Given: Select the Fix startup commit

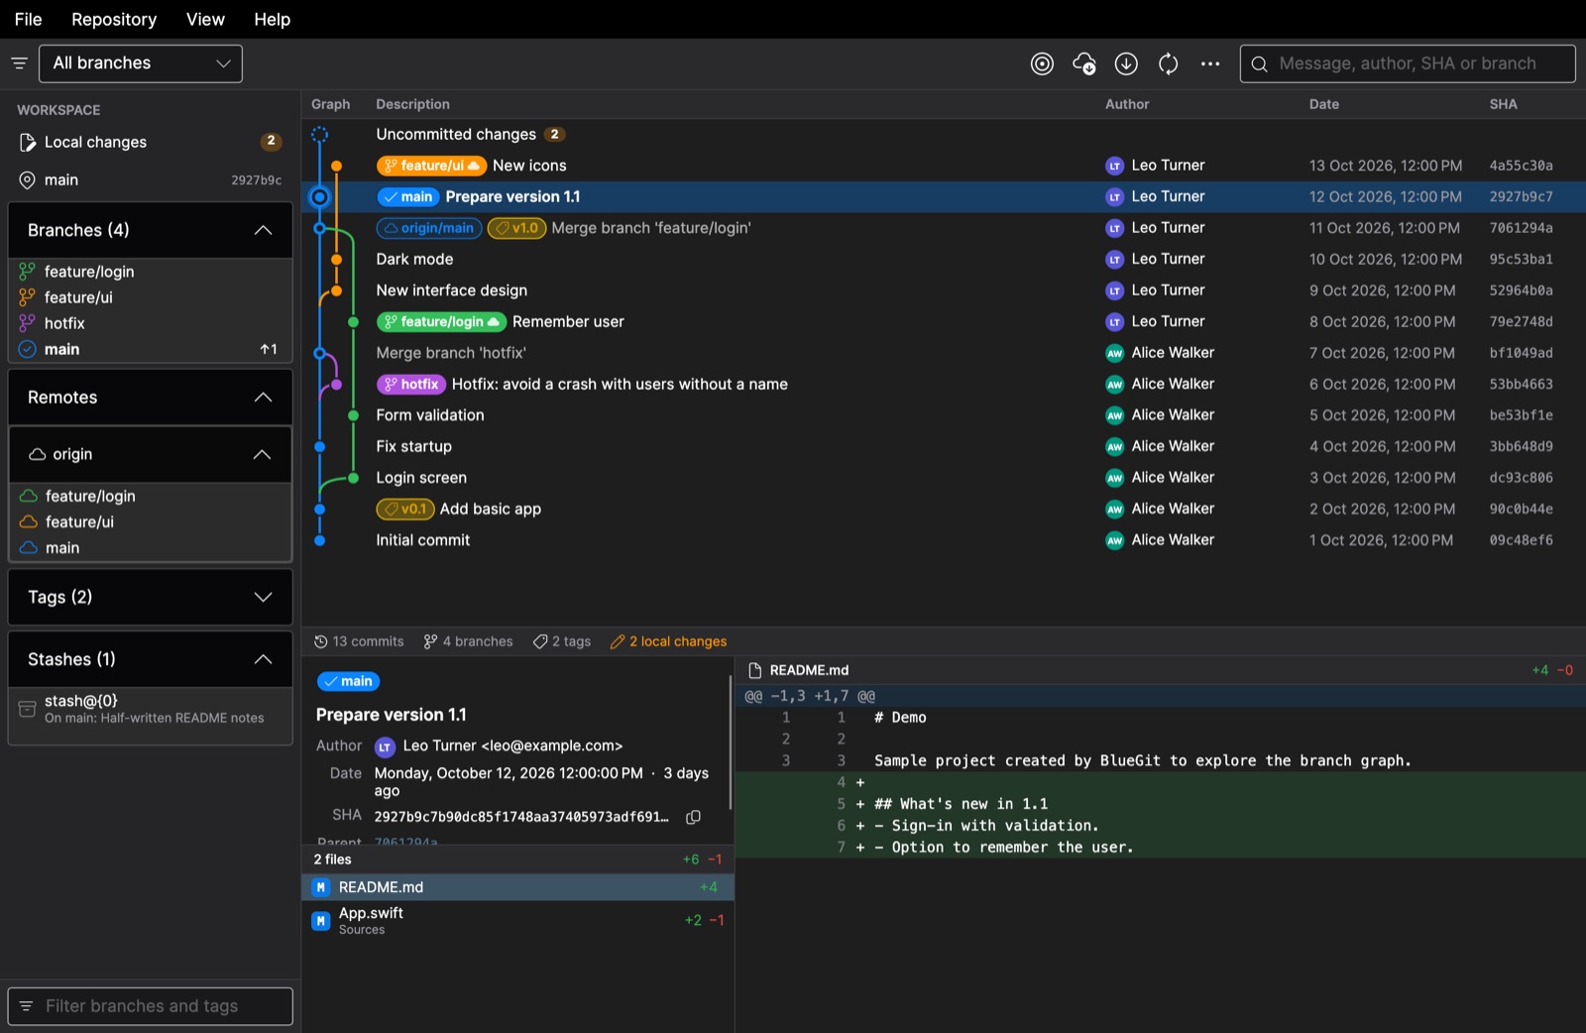Looking at the screenshot, I should (944, 446).
